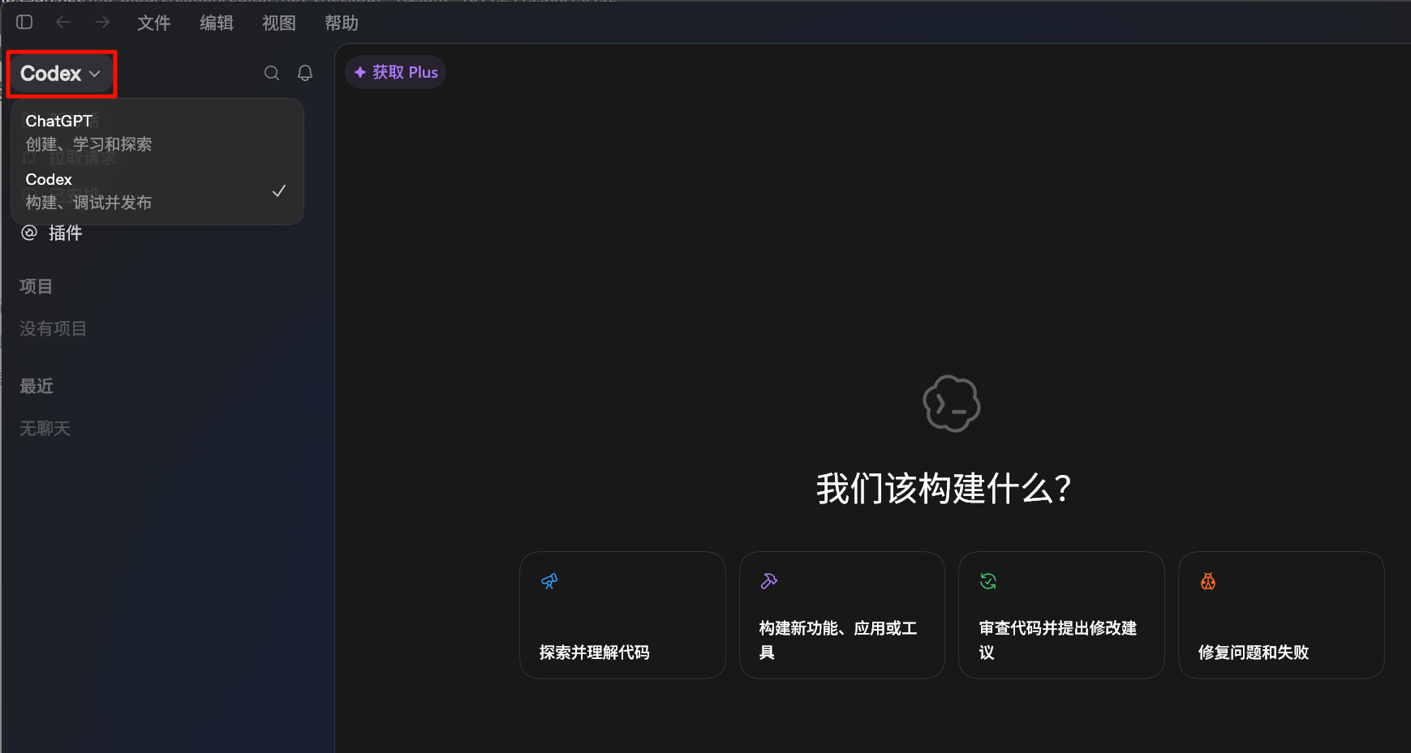
Task: Toggle the sidebar panel icon
Action: [x=24, y=23]
